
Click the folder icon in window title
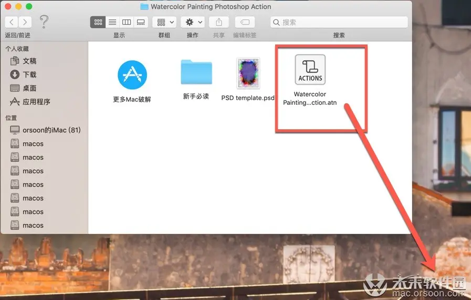[x=144, y=7]
